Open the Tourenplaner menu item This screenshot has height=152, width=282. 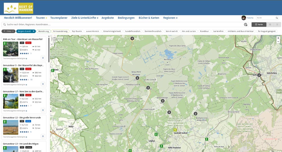59,18
